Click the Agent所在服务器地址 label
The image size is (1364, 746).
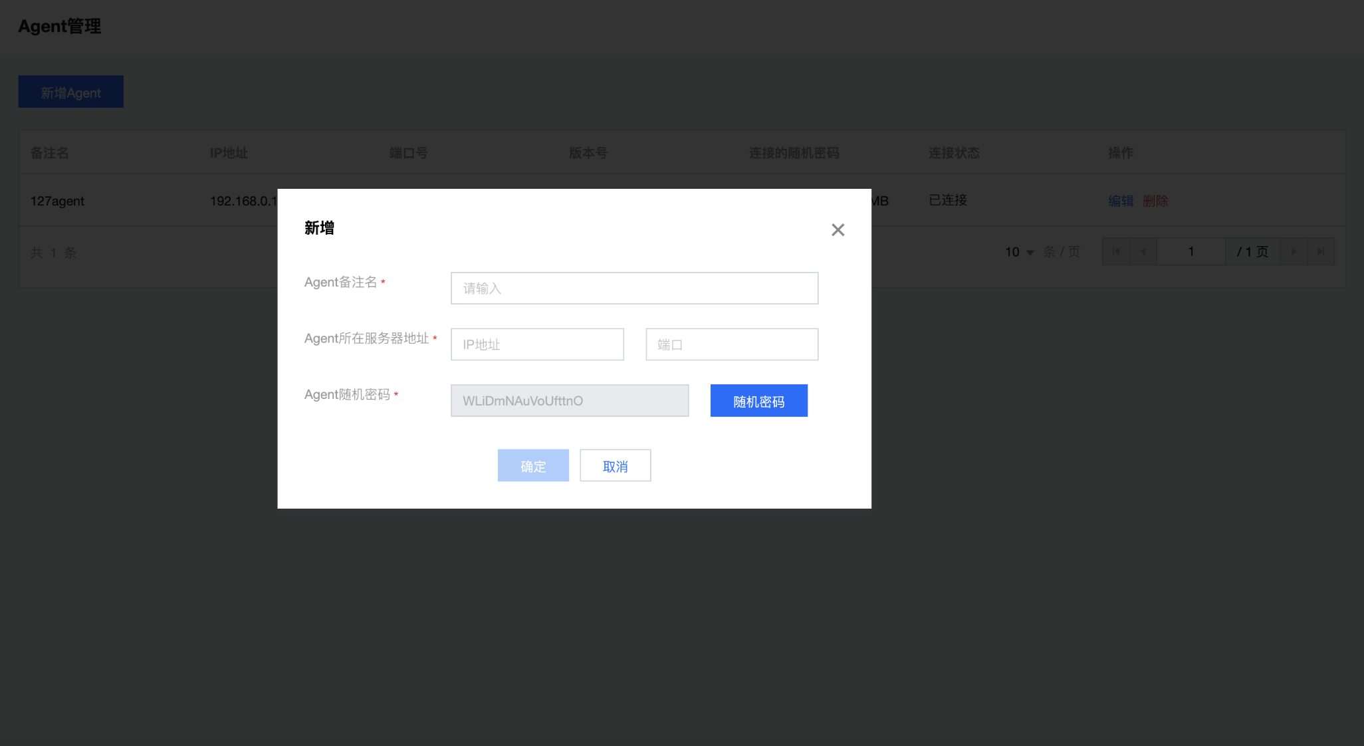point(367,338)
